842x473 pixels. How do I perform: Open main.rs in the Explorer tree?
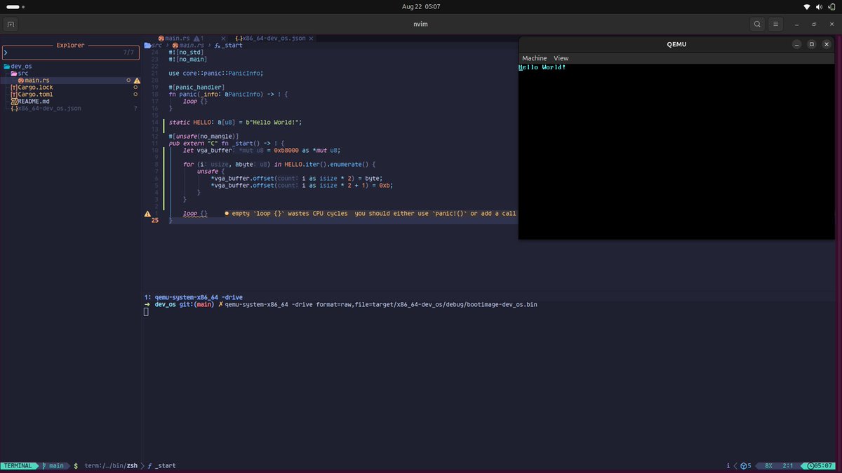[x=34, y=81]
